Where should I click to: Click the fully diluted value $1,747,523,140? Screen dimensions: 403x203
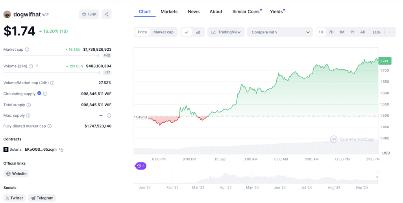point(98,126)
